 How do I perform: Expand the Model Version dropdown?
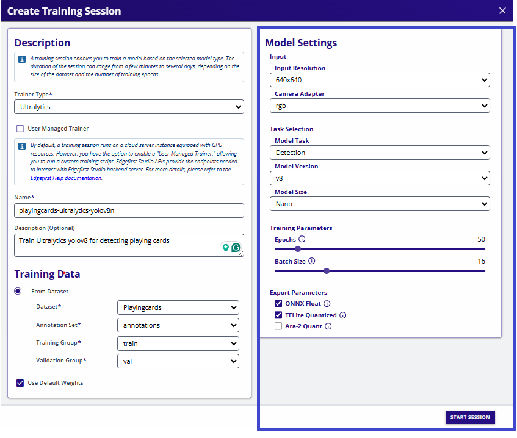tap(380, 178)
